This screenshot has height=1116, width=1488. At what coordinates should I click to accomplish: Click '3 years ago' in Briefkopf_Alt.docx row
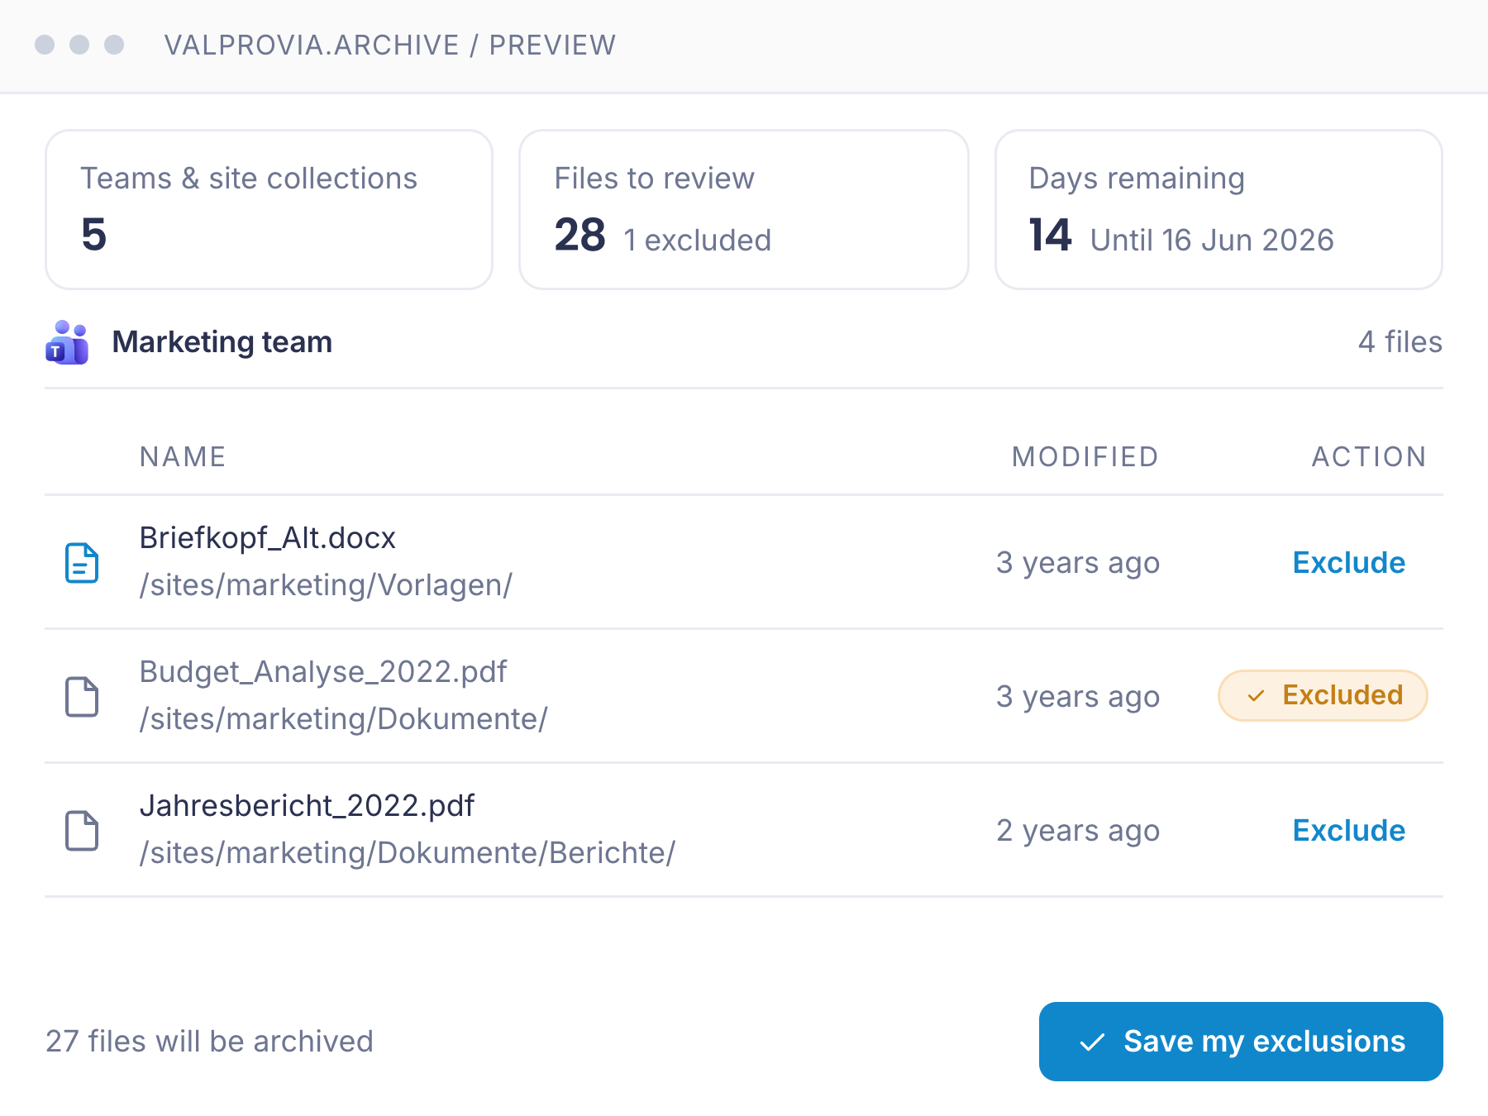click(1078, 563)
